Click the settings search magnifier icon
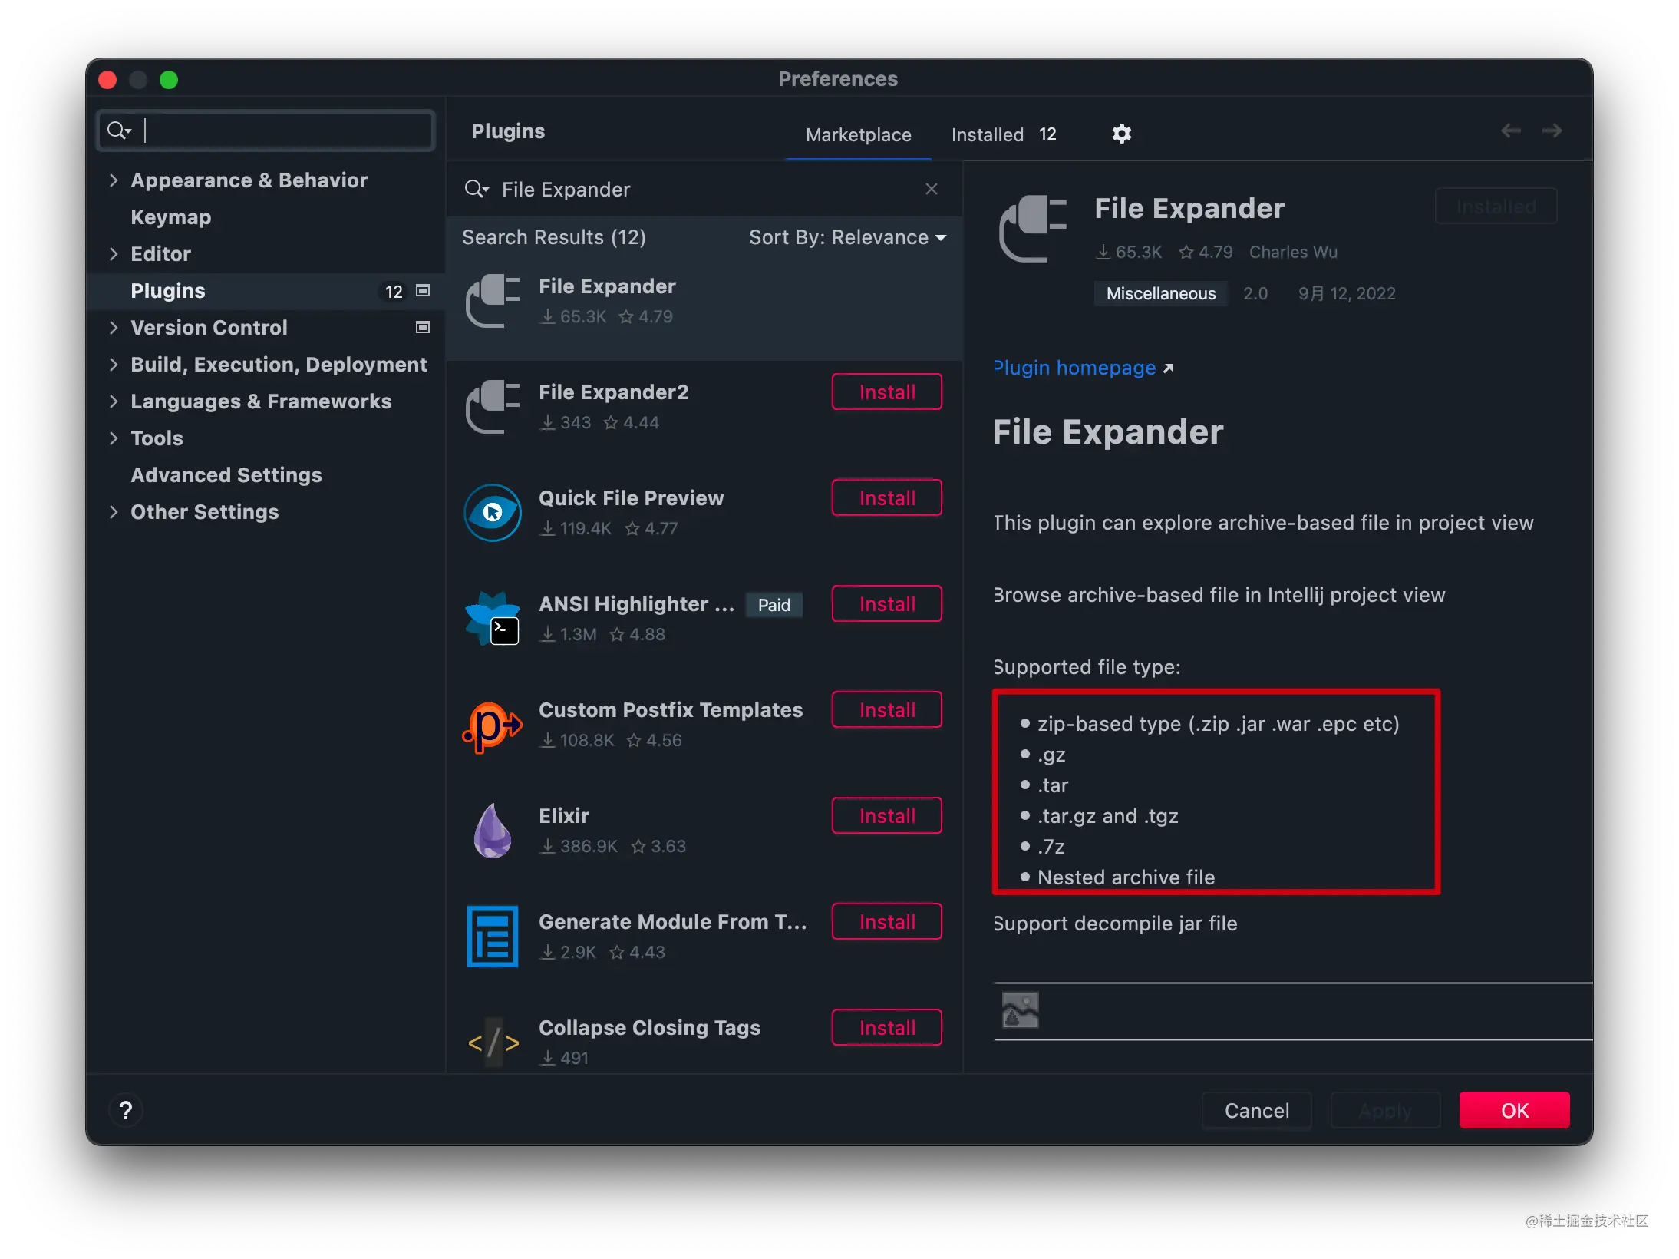The width and height of the screenshot is (1679, 1259). [x=119, y=131]
